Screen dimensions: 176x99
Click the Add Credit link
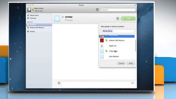38,11
